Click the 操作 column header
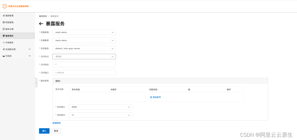The width and height of the screenshot is (297, 140). tap(229, 90)
